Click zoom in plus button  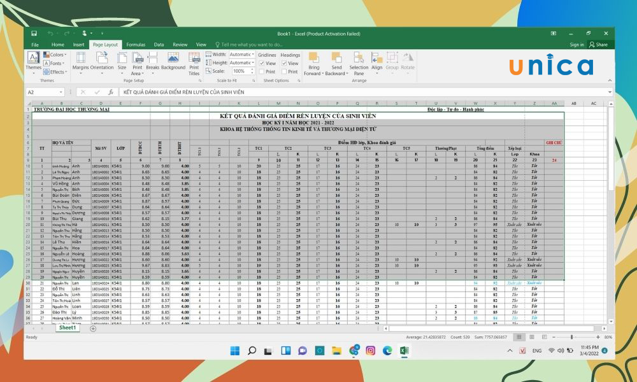[598, 337]
